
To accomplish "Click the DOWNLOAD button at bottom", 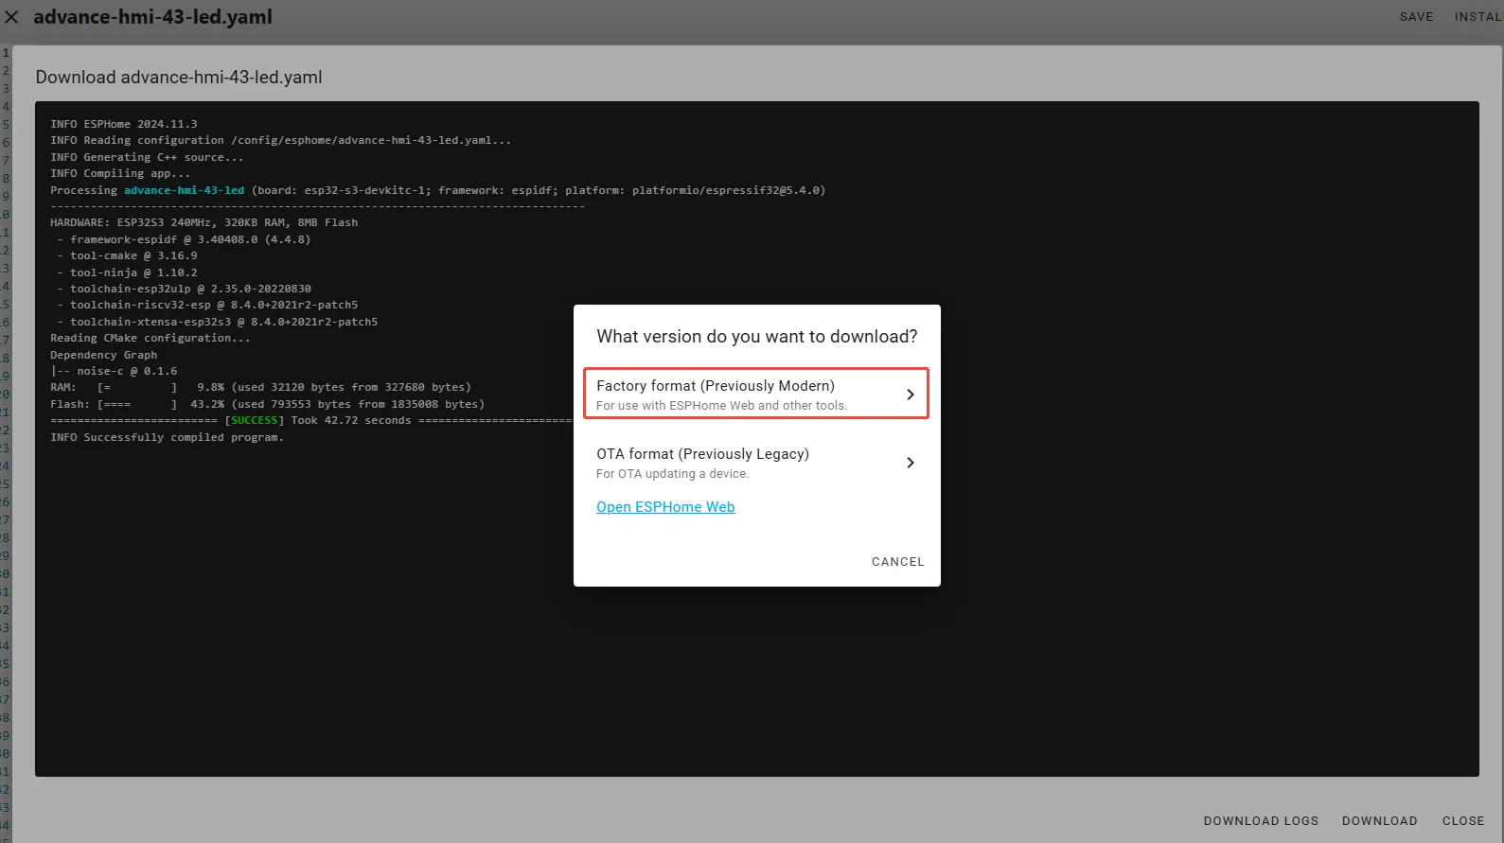I will tap(1379, 821).
